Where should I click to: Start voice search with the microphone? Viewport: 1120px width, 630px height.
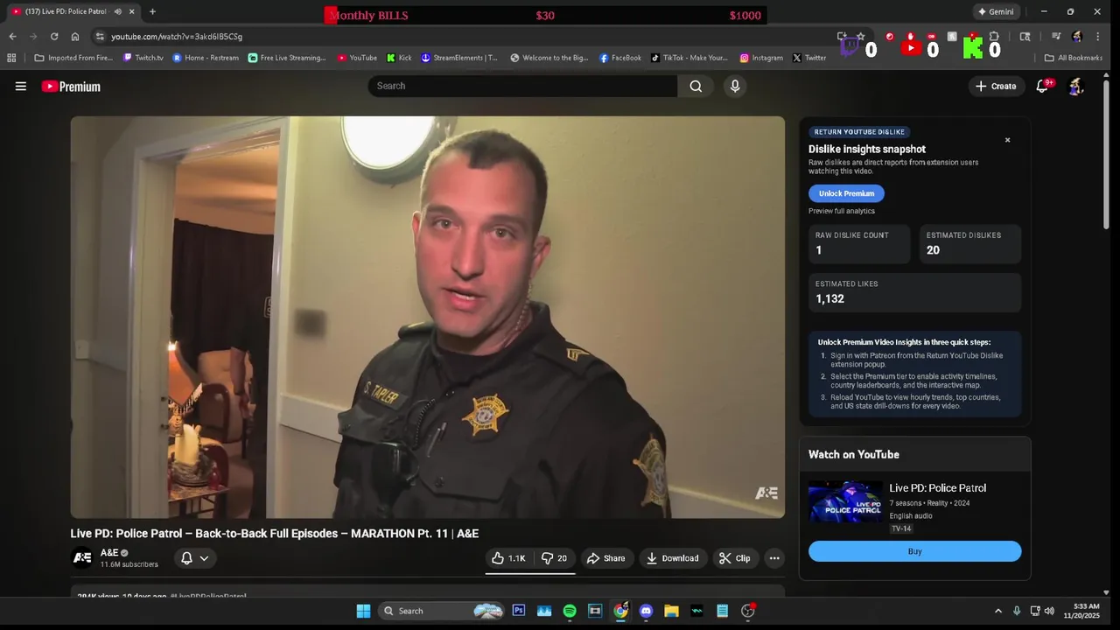click(735, 86)
